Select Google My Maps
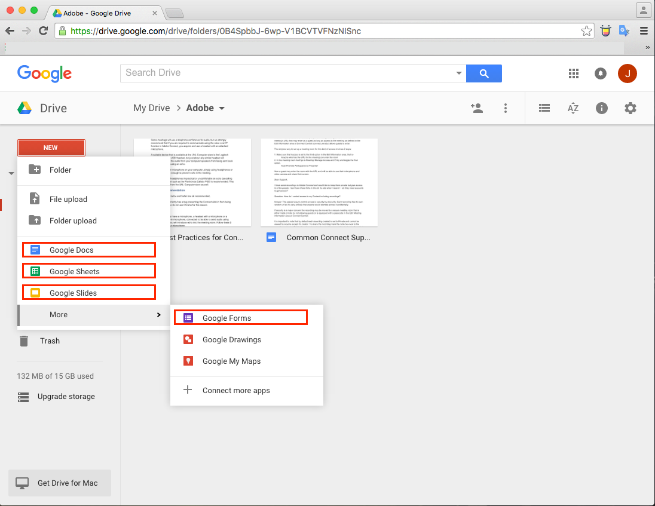The image size is (655, 506). (x=247, y=361)
